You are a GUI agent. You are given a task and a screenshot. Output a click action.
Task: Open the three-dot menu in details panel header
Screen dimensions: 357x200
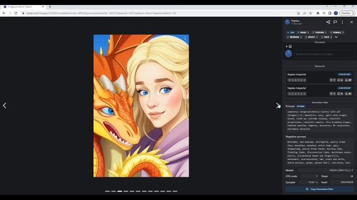(342, 22)
